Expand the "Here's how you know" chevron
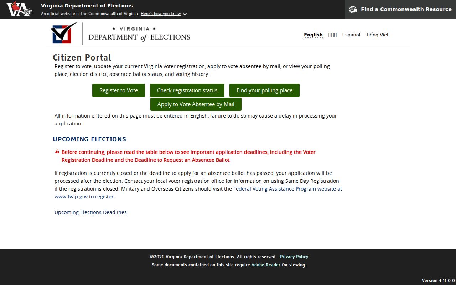Screen dimensions: 456x285 [185, 14]
